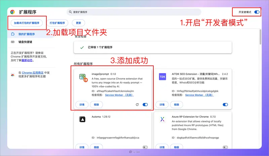Screen dimensions: 269x156
Task: Disable the image2prompt extension toggle
Action: [x=145, y=105]
